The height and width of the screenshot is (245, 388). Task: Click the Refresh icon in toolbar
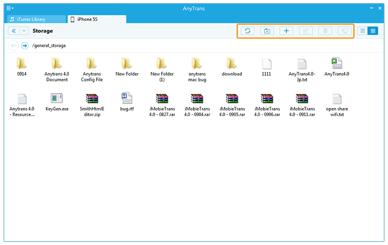coord(247,31)
